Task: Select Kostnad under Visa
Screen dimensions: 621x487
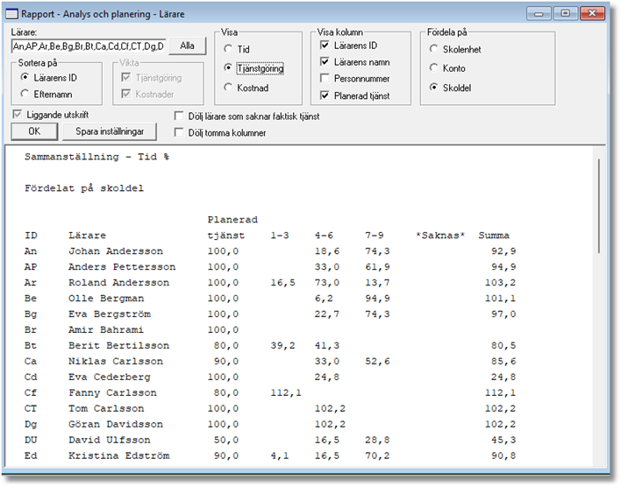Action: [x=229, y=87]
